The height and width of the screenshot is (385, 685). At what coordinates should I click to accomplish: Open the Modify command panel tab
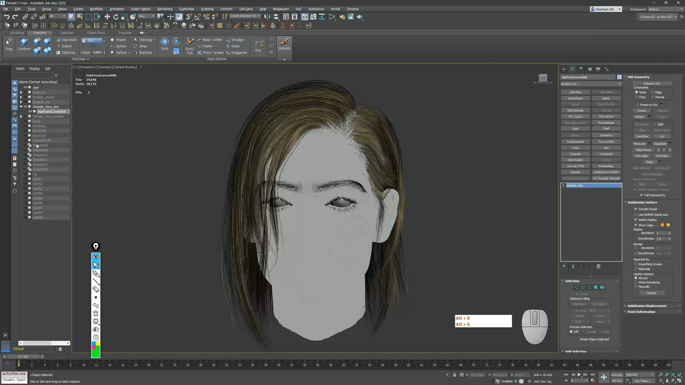pyautogui.click(x=572, y=69)
